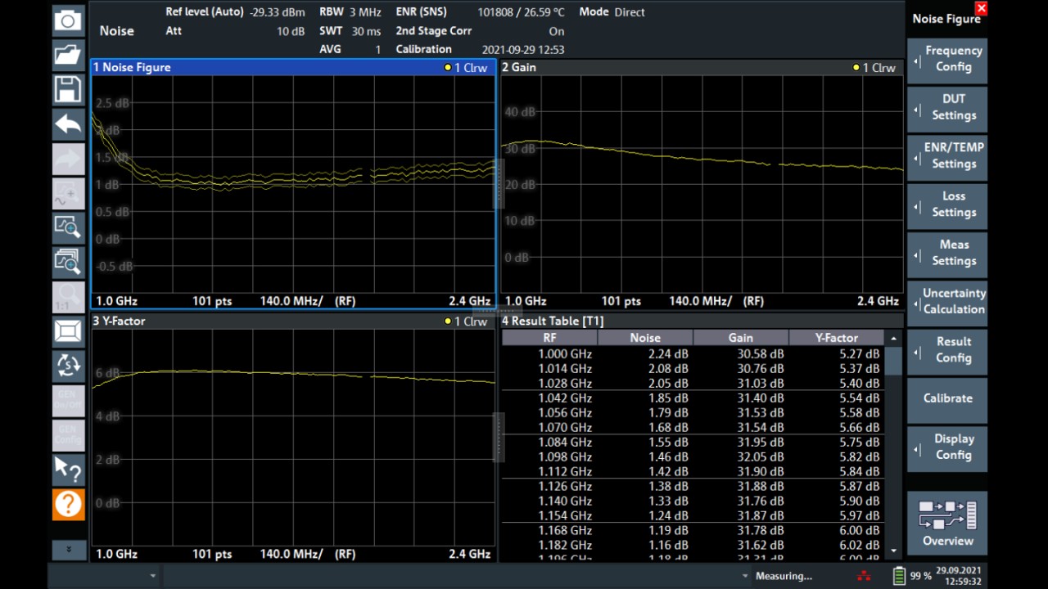Click the 1 Clrw trace label in Noise Figure

pos(466,68)
